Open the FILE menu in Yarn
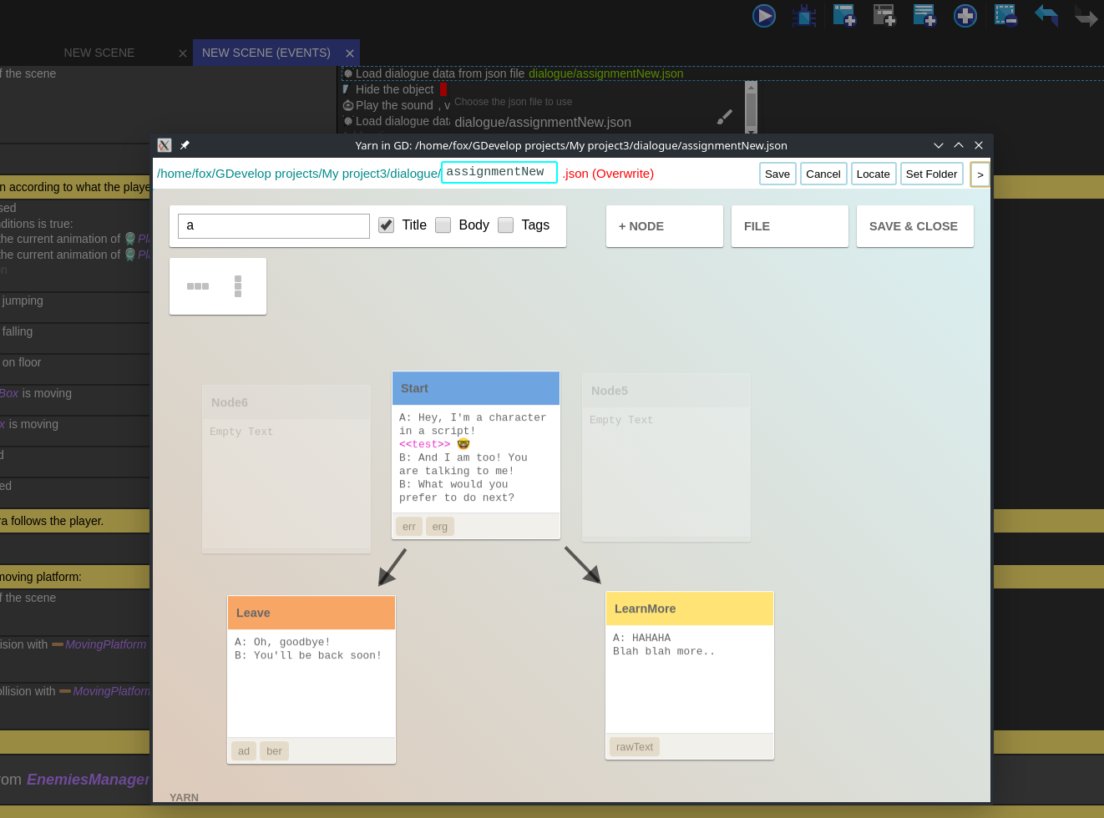1104x818 pixels. point(789,226)
